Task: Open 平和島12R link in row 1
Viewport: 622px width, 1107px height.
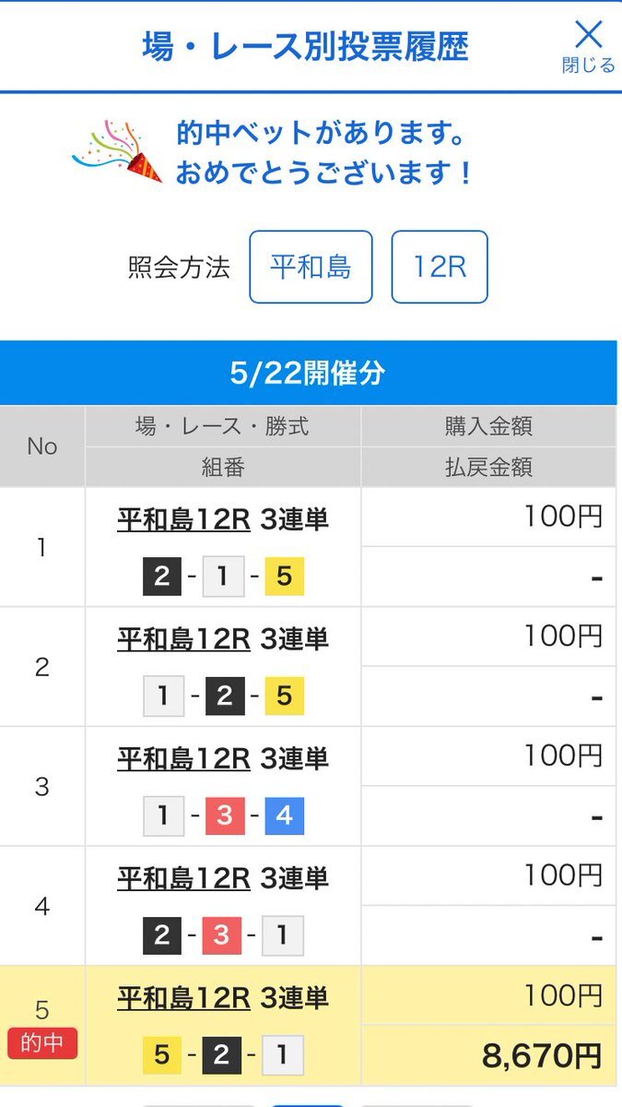Action: tap(184, 520)
